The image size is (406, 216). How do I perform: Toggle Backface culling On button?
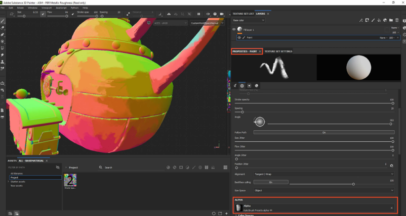271,182
